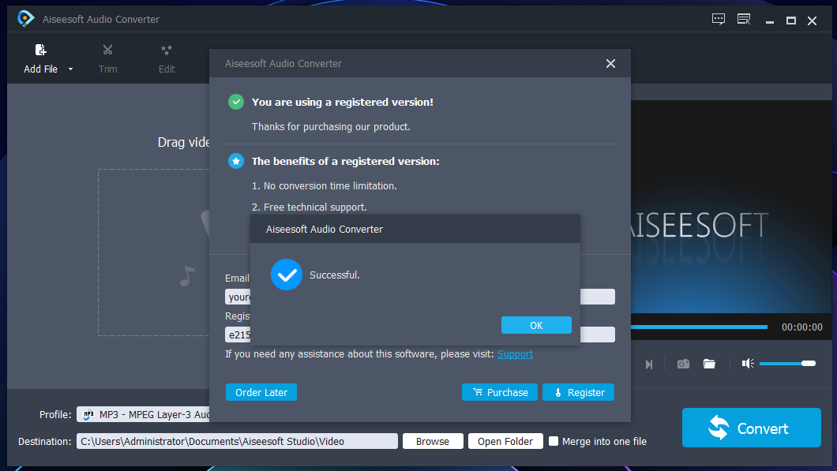Minimize the Audio Converter window

770,21
